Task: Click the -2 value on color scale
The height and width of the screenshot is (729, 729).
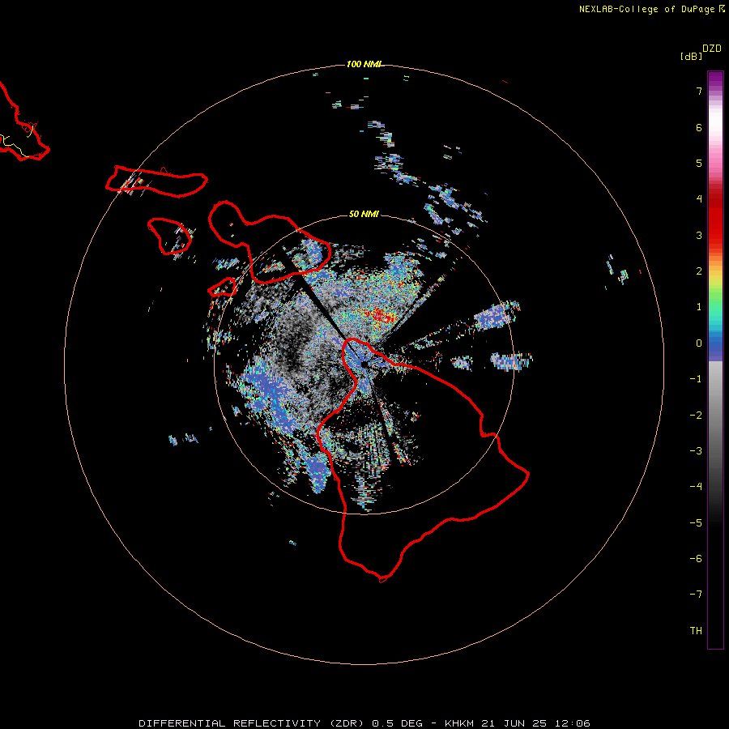Action: coord(696,416)
